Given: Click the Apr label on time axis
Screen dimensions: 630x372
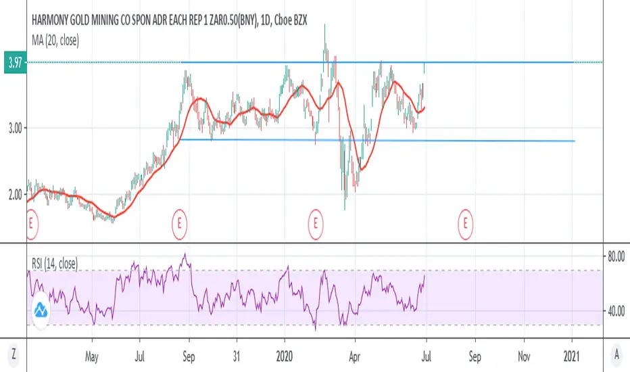Looking at the screenshot, I should click(355, 356).
